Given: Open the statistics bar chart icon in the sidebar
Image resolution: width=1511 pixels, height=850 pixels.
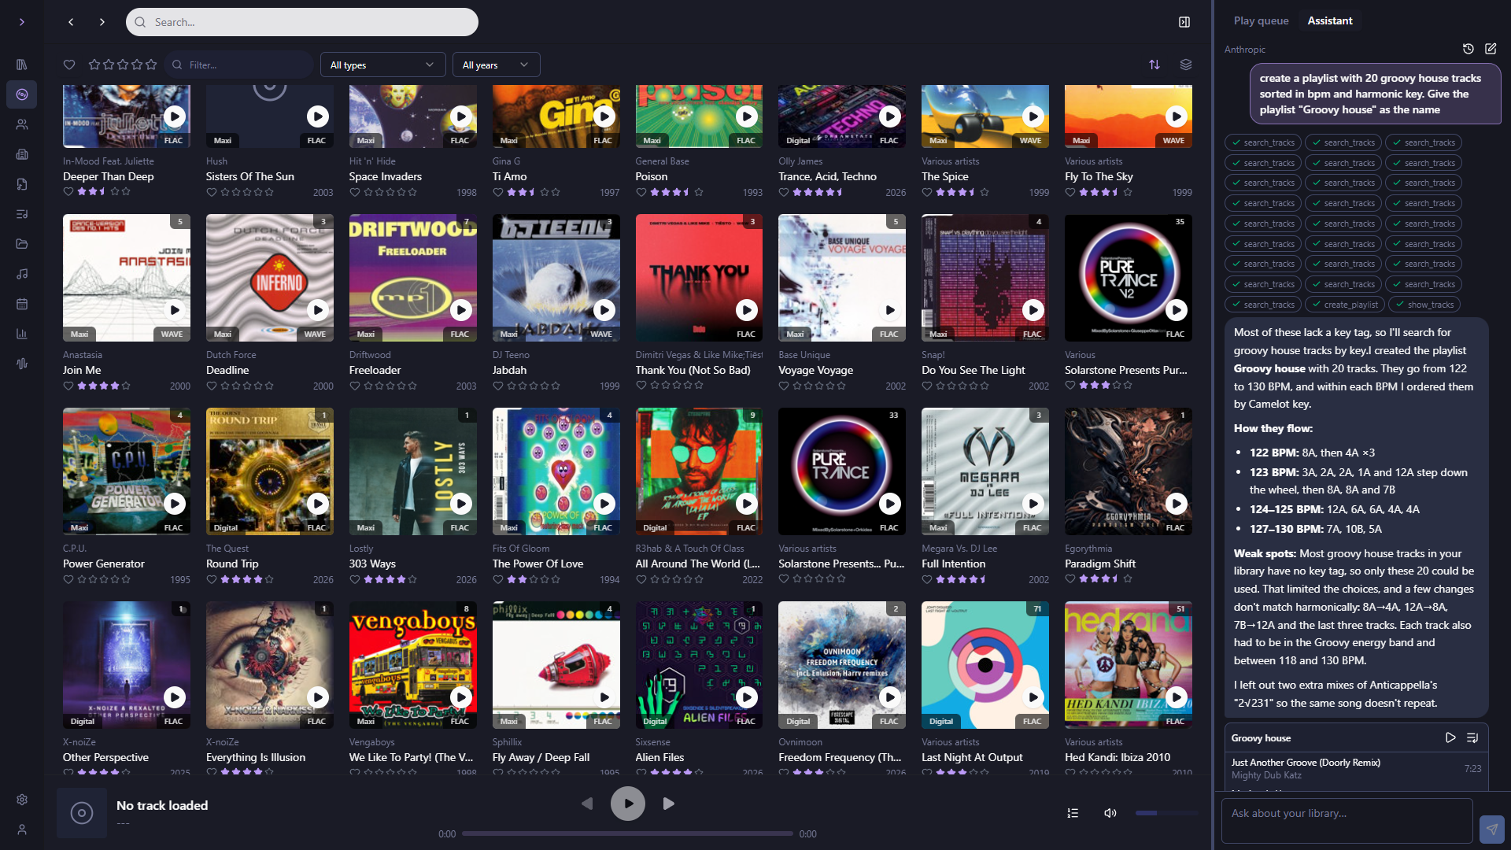Looking at the screenshot, I should [22, 334].
